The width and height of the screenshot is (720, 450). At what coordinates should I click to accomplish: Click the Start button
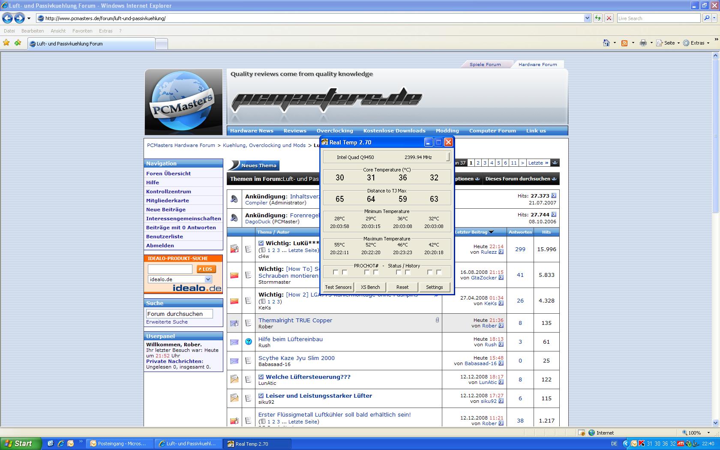click(x=21, y=444)
